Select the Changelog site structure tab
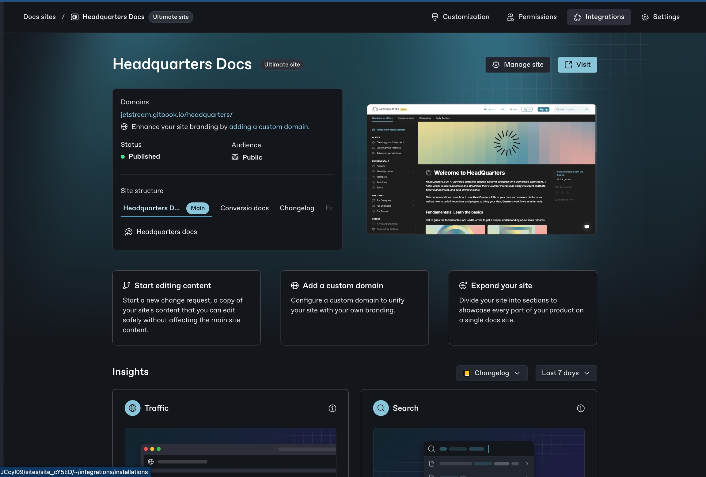Screen dimensions: 706x477 pos(297,208)
